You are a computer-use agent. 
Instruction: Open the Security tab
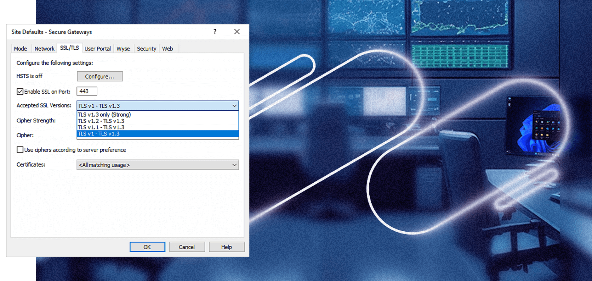click(146, 49)
